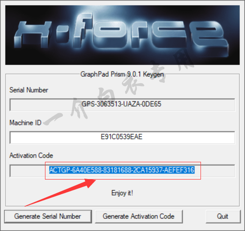
Task: Click the highlighted activation code text
Action: [122, 170]
